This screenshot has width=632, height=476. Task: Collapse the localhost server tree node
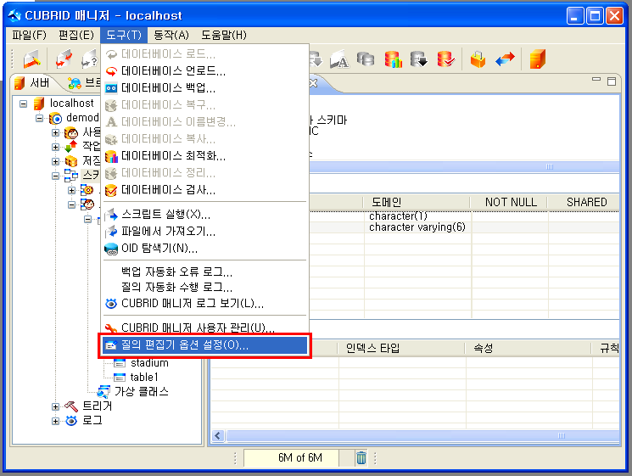24,104
